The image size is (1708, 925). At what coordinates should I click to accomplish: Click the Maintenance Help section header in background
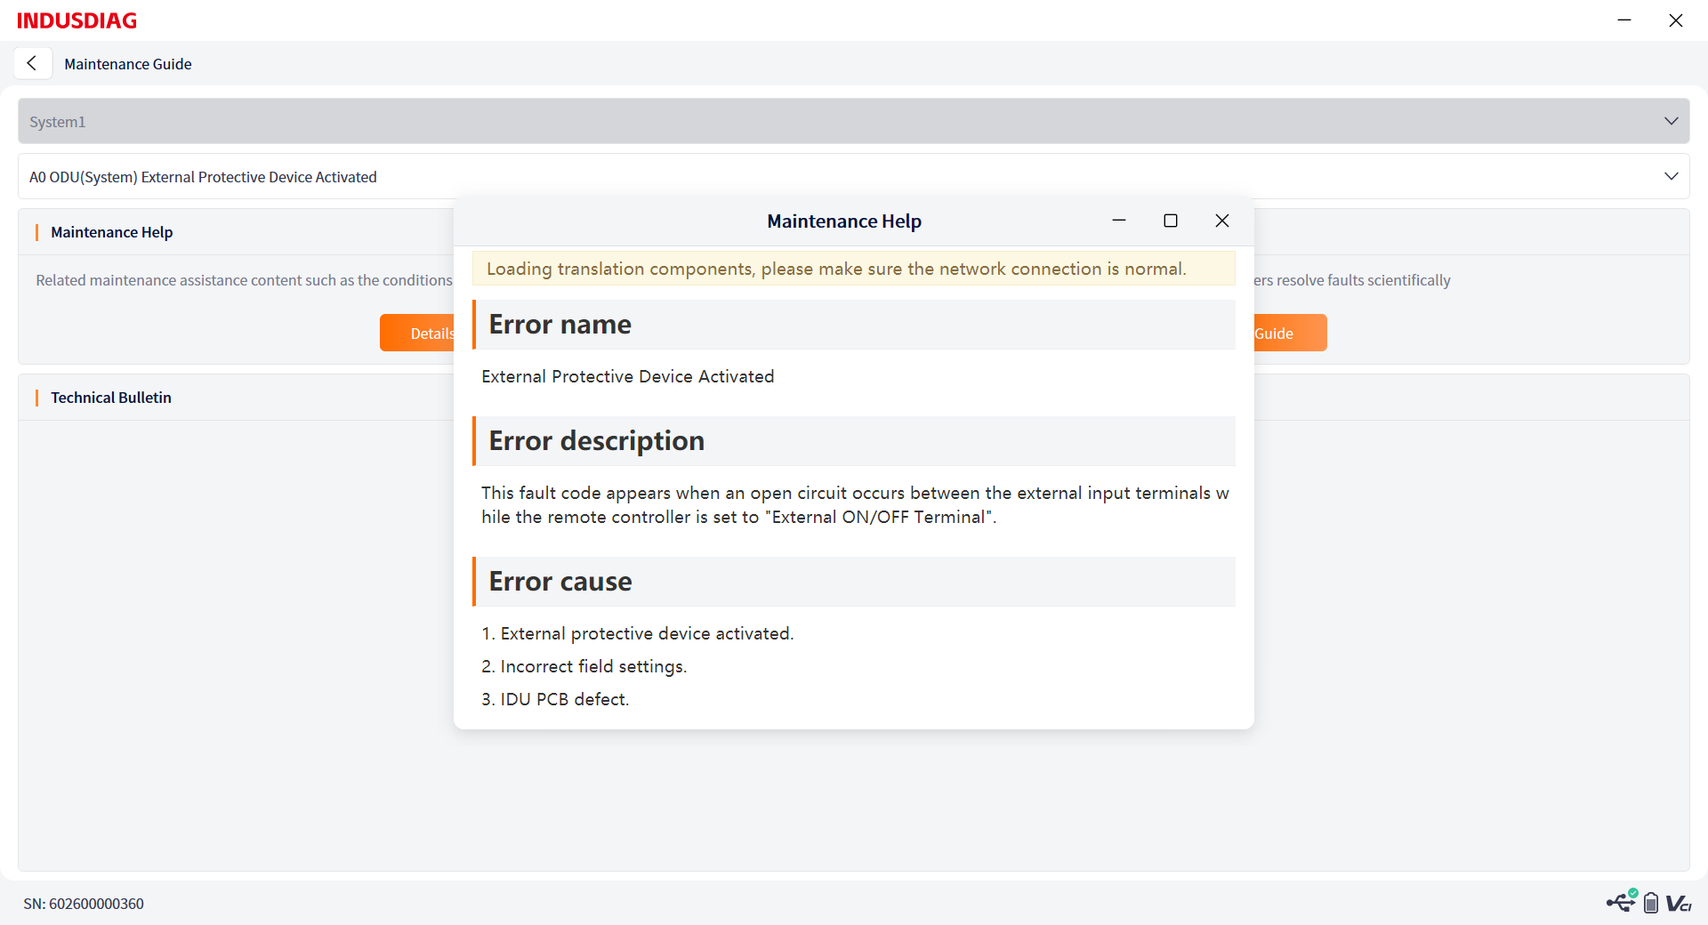tap(112, 232)
